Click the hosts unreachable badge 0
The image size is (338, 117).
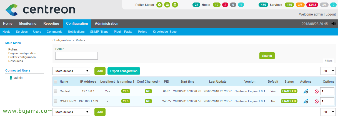coord(233,5)
